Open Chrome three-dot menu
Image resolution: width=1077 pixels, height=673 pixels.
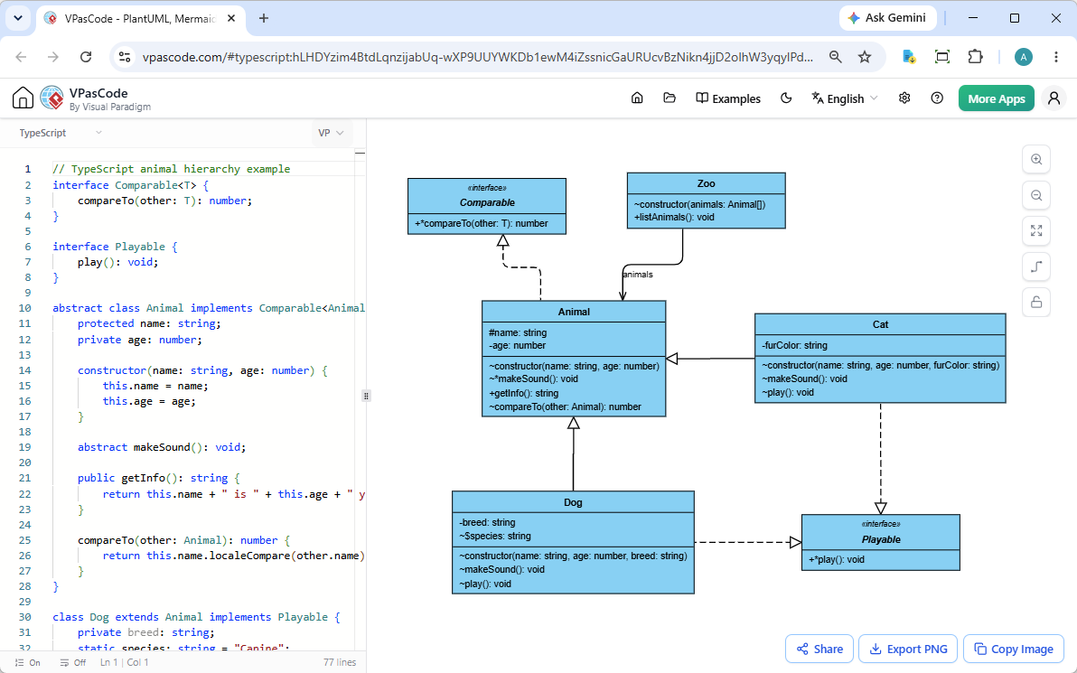point(1056,57)
